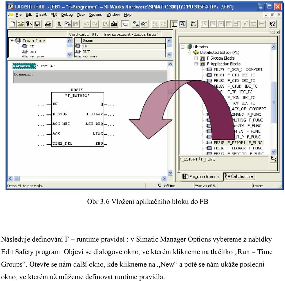Click the ACK_NEC input of F_ESTOP1 block

(x=61, y=124)
